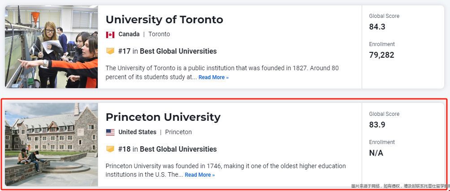Click Princeton's Global Score value 83.9

tap(377, 125)
